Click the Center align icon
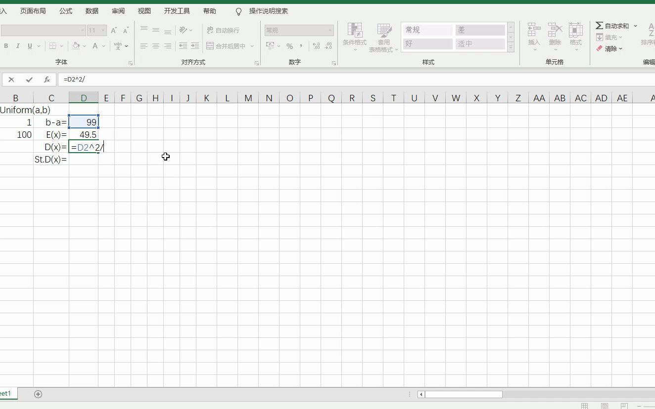 coord(156,46)
